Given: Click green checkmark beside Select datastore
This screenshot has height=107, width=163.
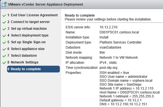Looking at the screenshot, I should click(4, 56).
